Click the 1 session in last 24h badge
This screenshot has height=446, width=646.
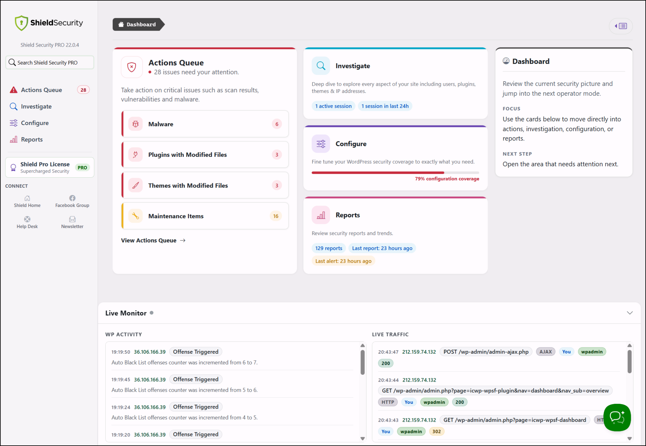385,106
